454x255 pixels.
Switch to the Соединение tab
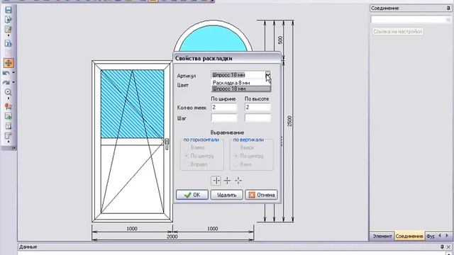pos(409,236)
